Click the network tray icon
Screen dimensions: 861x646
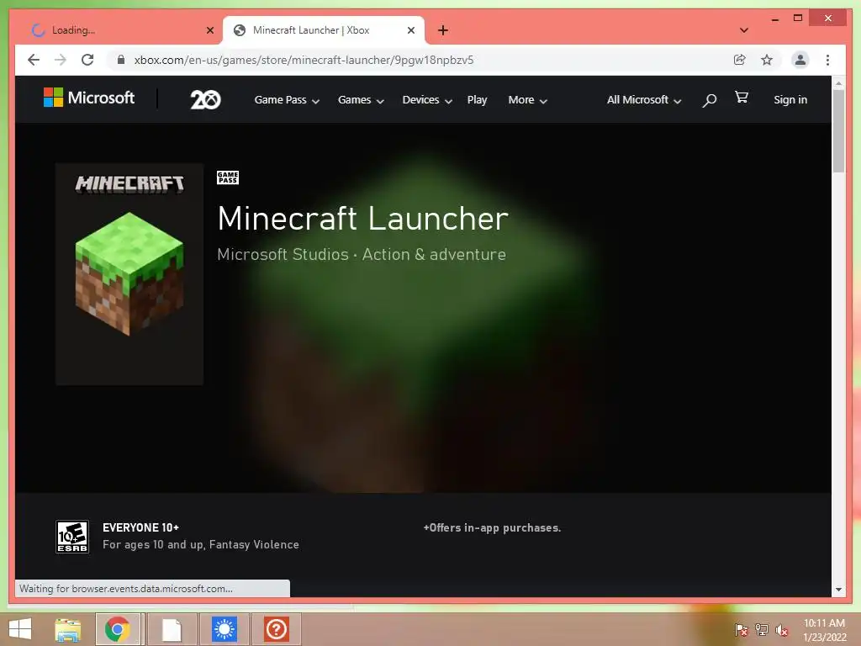[762, 629]
